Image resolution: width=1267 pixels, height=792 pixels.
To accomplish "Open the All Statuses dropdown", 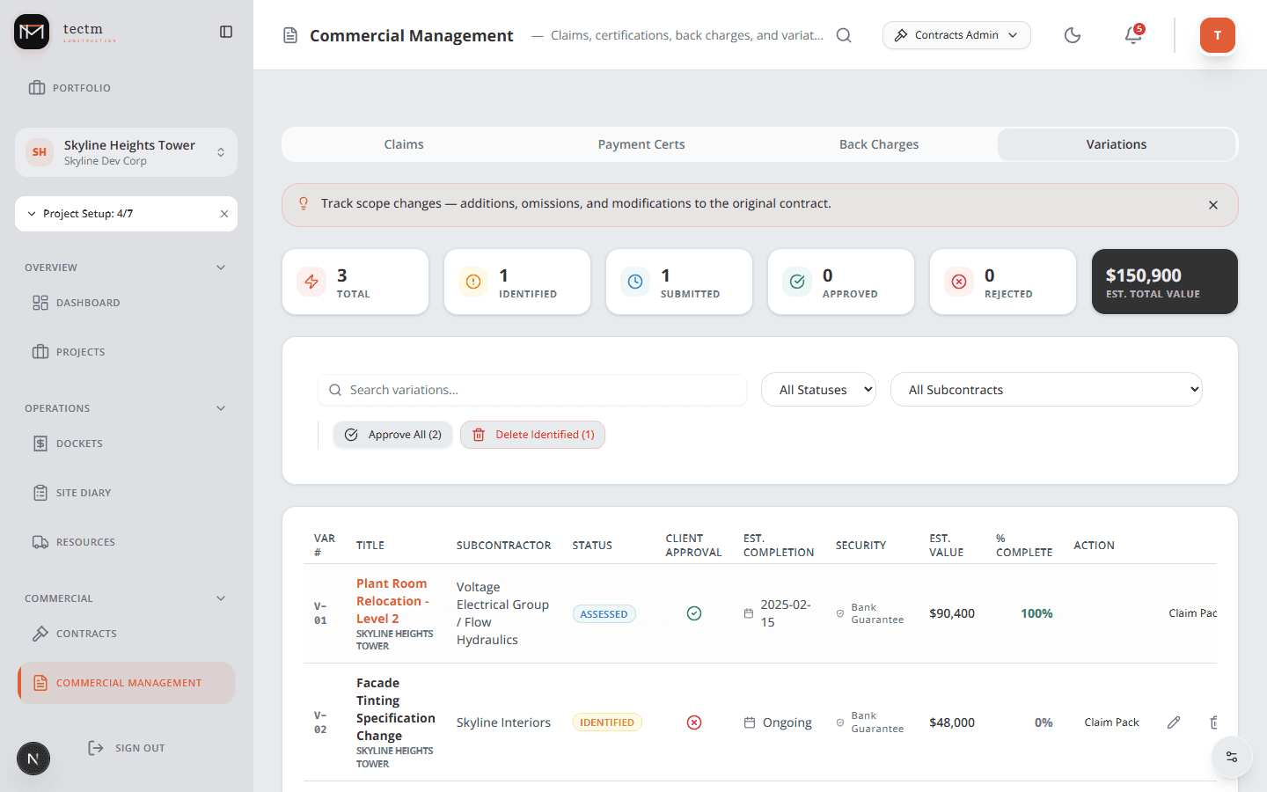I will 818,389.
